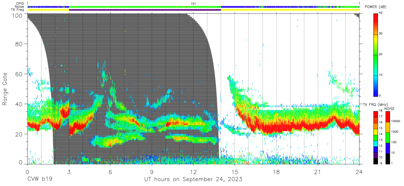The height and width of the screenshot is (186, 404).
Task: Click the y-axis tick label '40'
Action: pyautogui.click(x=19, y=104)
